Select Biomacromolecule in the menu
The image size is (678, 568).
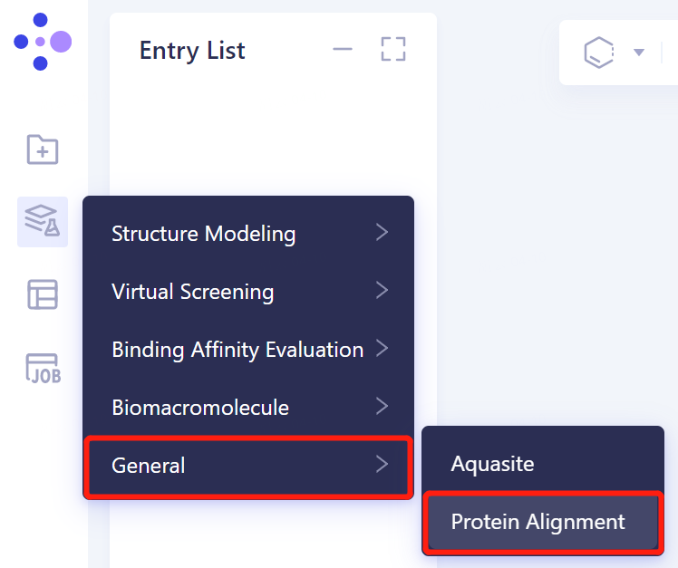tap(199, 408)
